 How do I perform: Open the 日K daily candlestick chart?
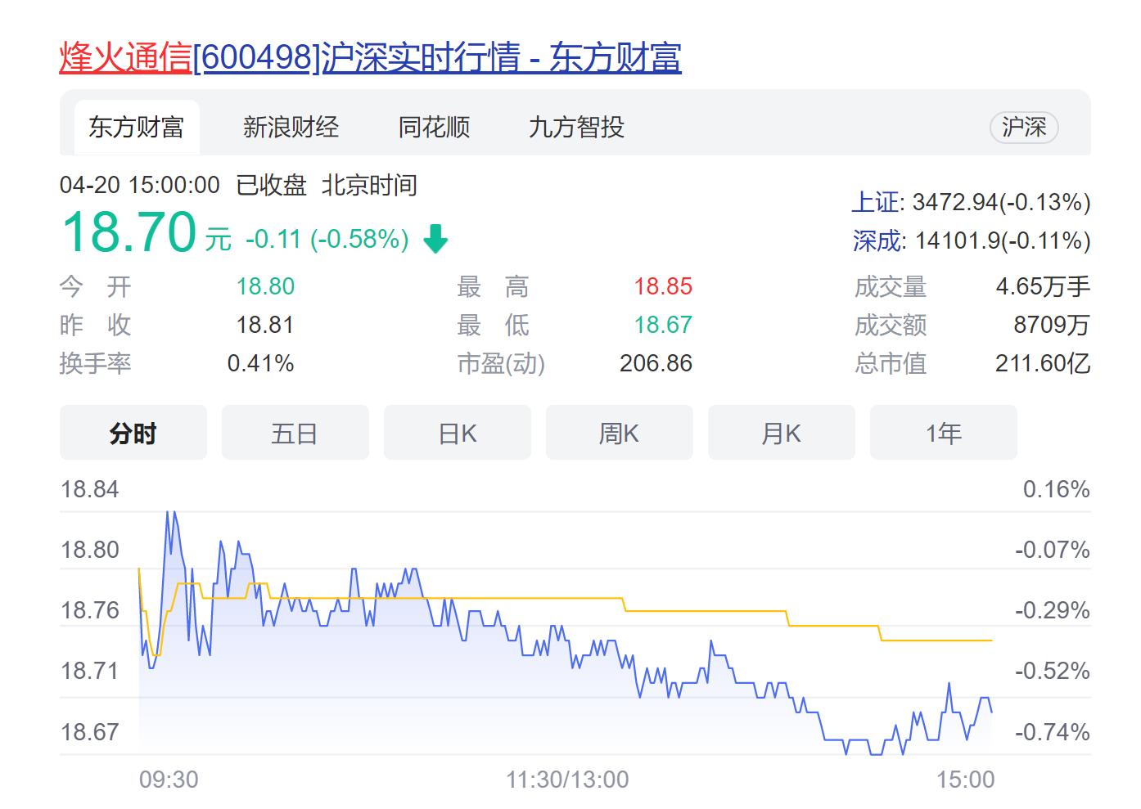(x=457, y=433)
